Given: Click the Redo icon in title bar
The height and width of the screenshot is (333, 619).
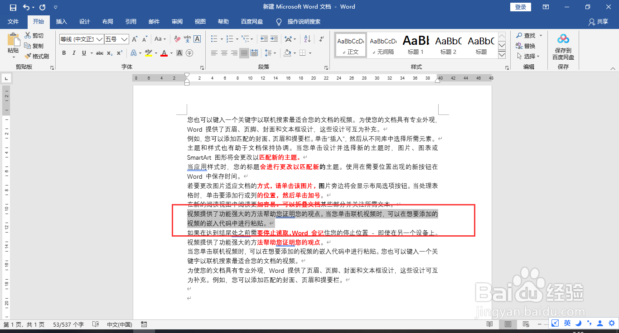Looking at the screenshot, I should 43,7.
